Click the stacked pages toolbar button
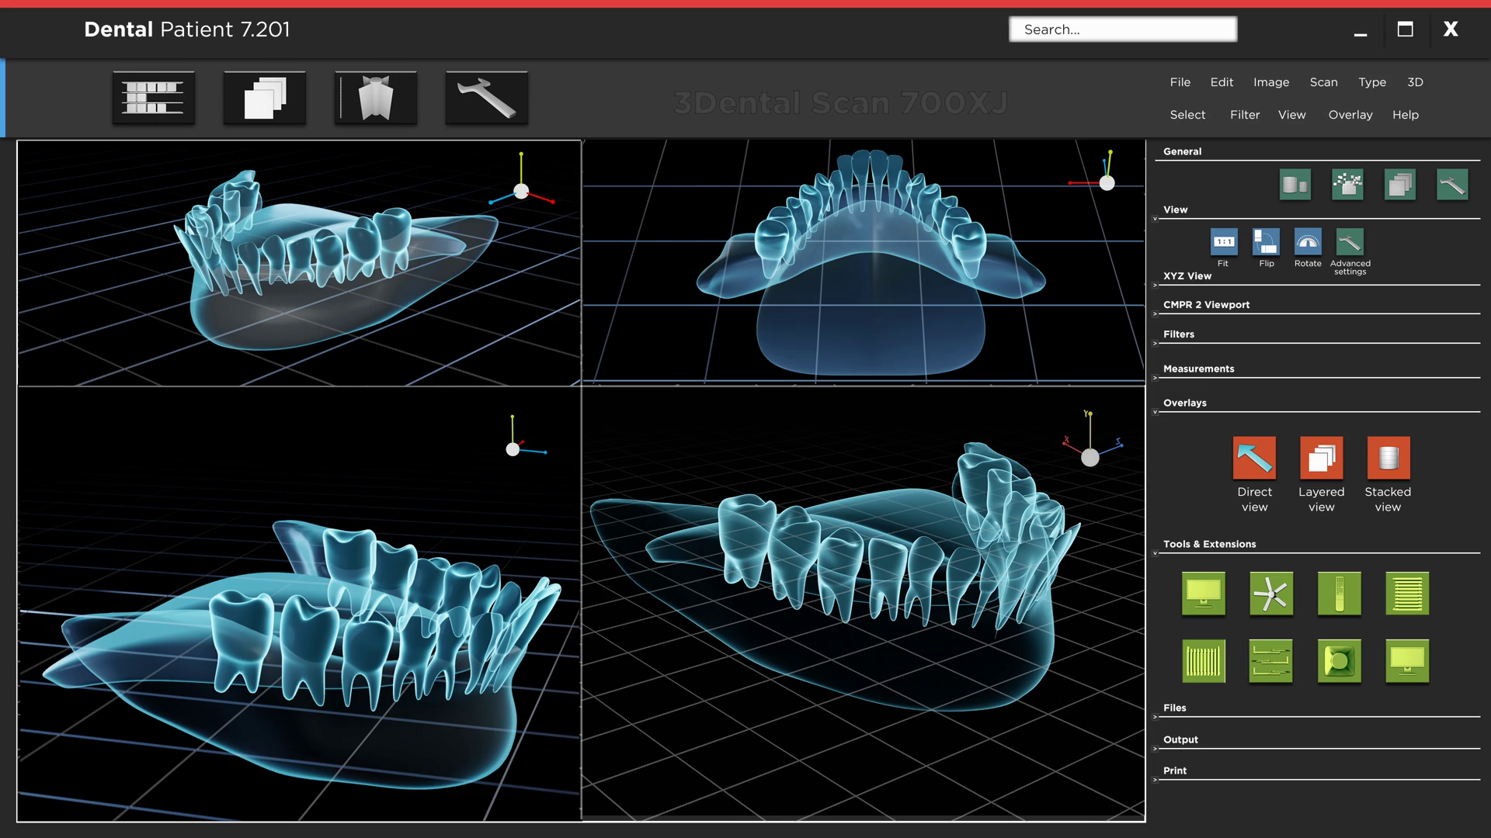 (x=265, y=99)
